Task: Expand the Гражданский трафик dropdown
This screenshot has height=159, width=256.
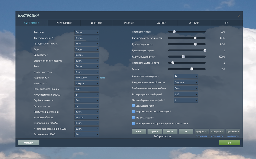Action: 87,44
